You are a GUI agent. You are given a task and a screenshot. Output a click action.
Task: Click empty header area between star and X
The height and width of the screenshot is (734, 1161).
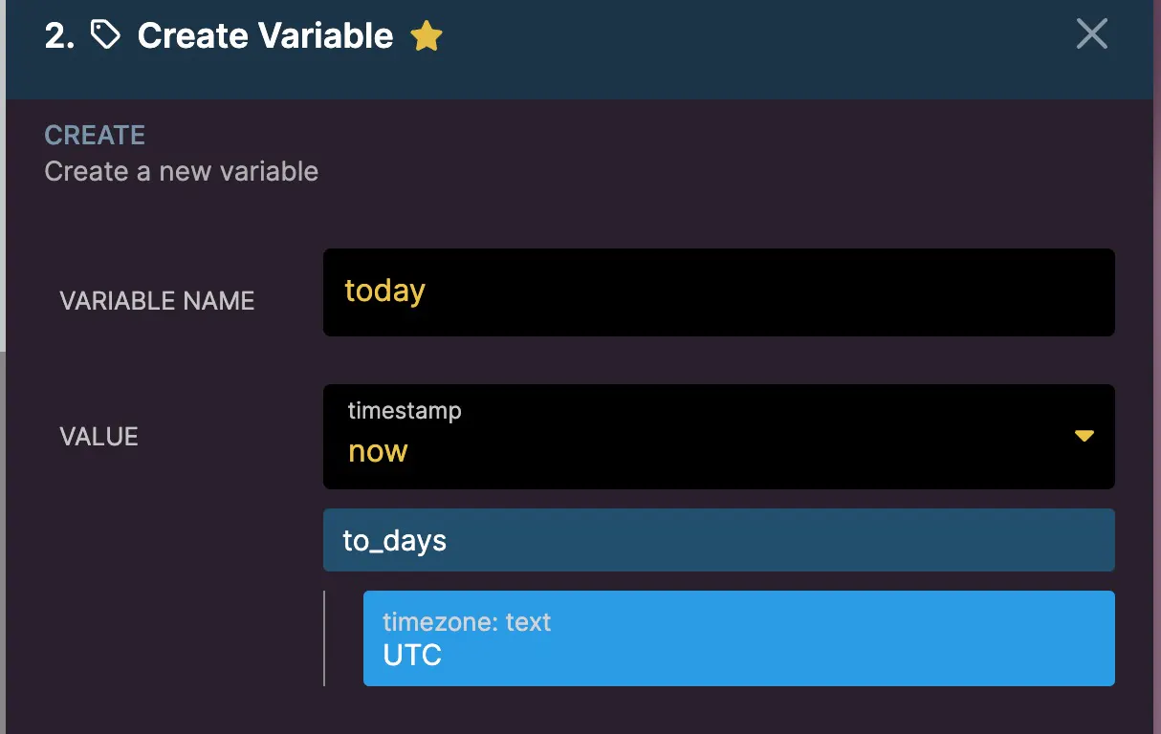[756, 36]
